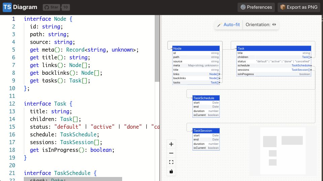Select the Task entity header
Screen dimensions: 323x181
[x=274, y=48]
